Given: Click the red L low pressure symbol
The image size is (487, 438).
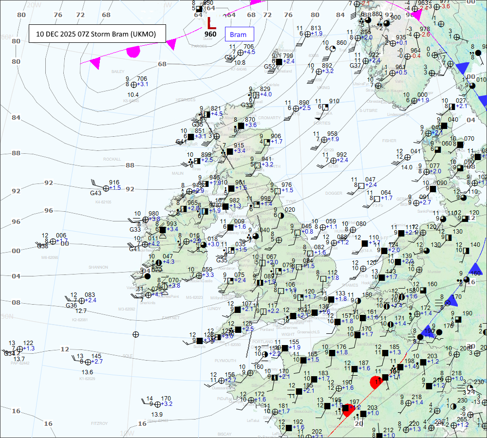Looking at the screenshot, I should [210, 22].
